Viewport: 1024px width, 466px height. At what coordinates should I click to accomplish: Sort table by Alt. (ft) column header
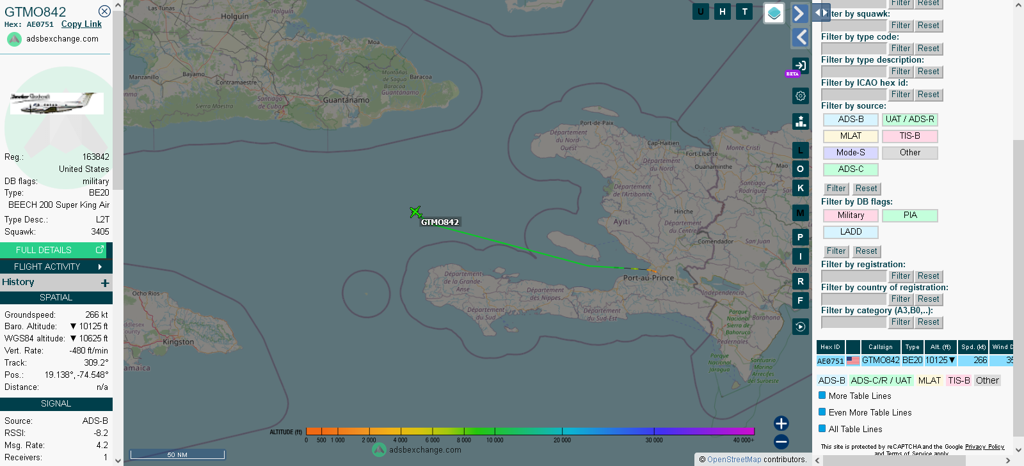(x=940, y=347)
